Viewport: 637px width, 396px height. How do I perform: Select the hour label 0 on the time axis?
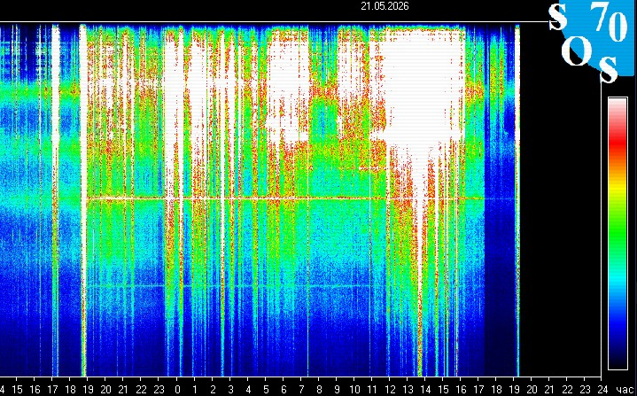pos(177,389)
